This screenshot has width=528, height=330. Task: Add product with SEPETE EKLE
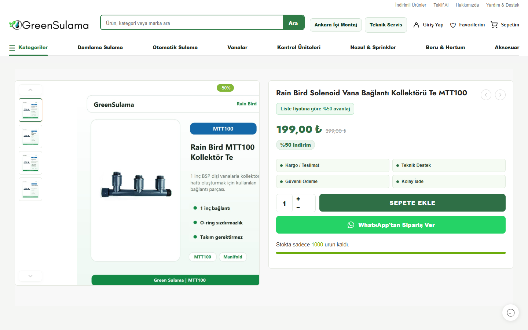click(x=412, y=203)
